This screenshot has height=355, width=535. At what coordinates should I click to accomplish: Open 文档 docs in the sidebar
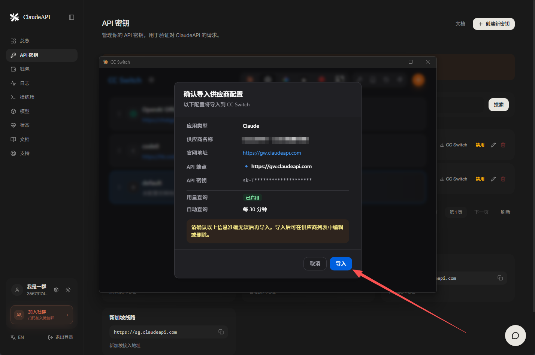click(x=42, y=139)
